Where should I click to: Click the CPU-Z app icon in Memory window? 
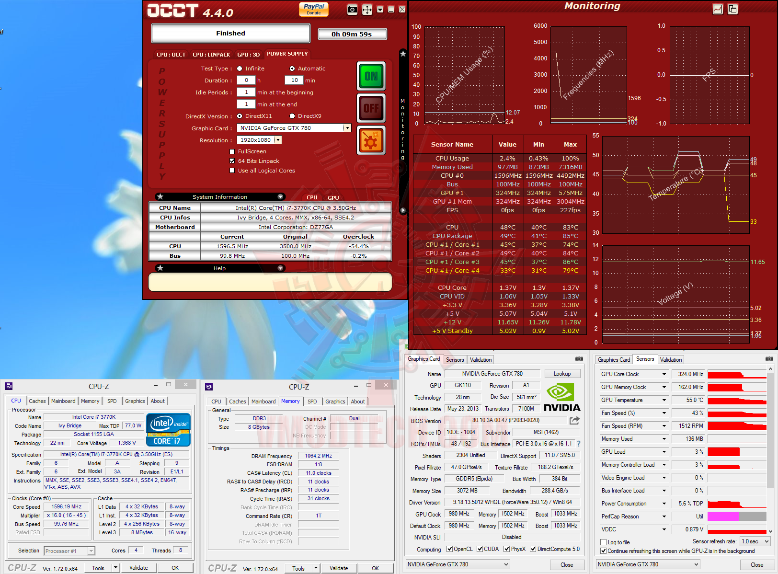pyautogui.click(x=208, y=386)
